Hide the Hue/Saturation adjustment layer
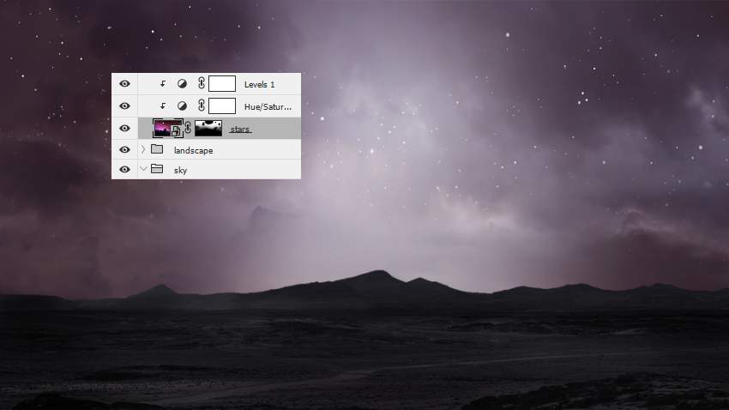The image size is (729, 410). click(124, 106)
